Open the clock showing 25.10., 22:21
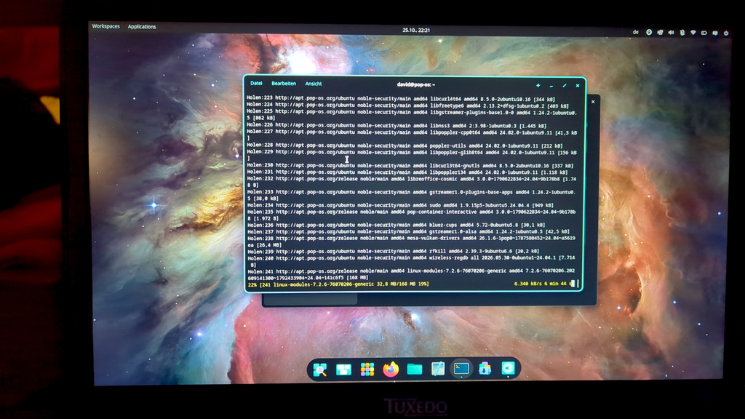745x419 pixels. point(416,30)
